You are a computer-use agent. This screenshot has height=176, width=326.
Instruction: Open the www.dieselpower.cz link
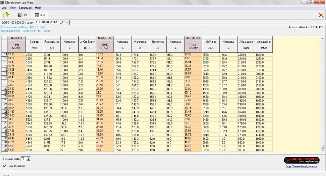click(x=302, y=166)
